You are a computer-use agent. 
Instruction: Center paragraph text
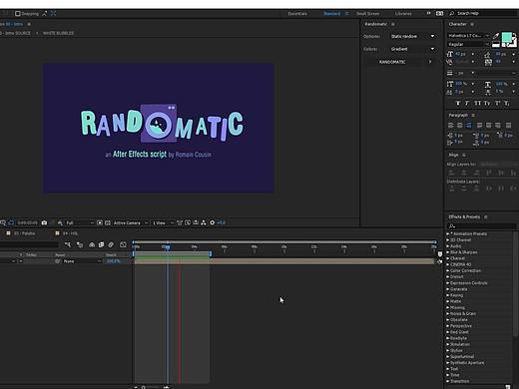coord(460,126)
